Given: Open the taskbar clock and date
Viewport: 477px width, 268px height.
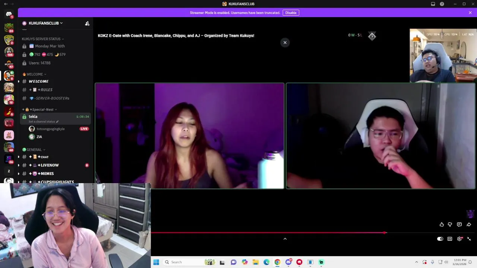Looking at the screenshot, I should (x=459, y=262).
